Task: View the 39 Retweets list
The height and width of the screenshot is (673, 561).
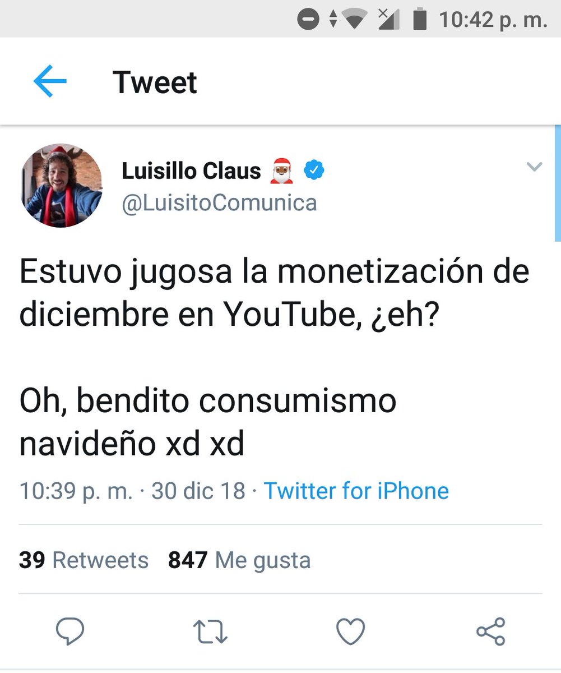Action: 84,560
